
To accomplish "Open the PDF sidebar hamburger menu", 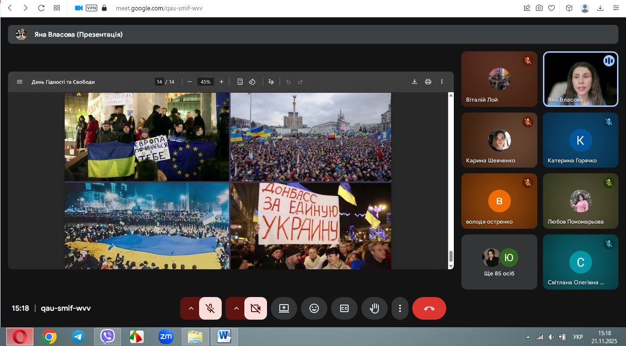I will 20,82.
